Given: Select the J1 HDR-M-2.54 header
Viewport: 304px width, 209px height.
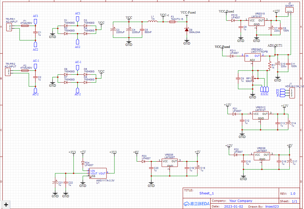Looking at the screenshot, I should 291,93.
